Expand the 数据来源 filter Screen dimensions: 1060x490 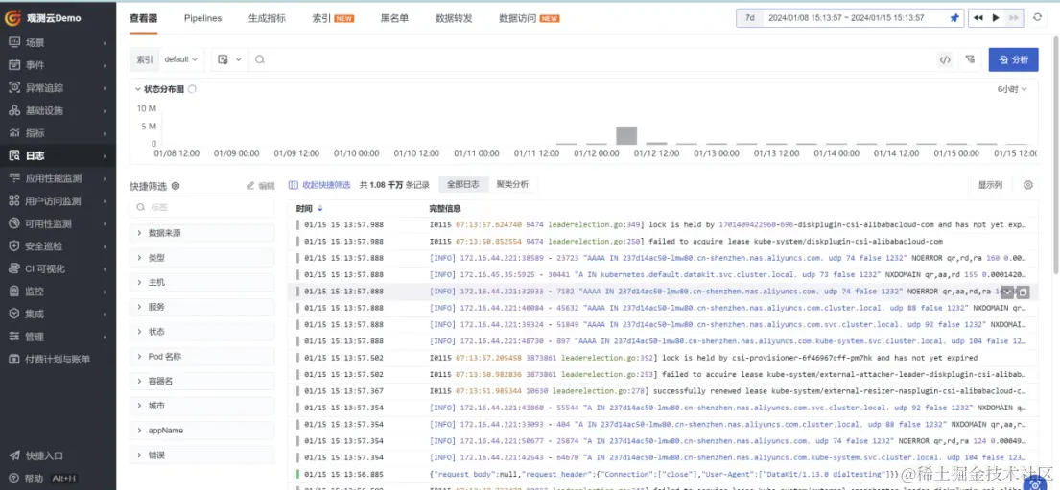202,232
